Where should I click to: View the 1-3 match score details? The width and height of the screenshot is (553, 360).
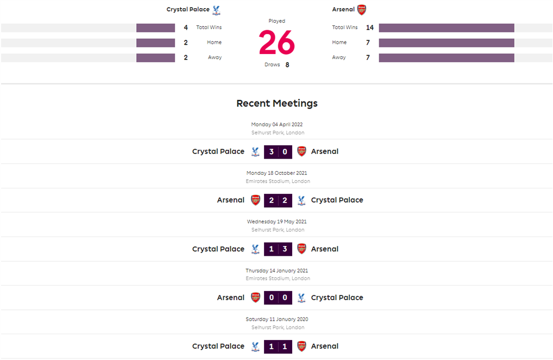point(278,249)
